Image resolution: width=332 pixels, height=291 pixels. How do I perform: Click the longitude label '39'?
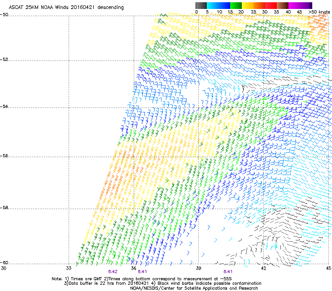(198, 268)
